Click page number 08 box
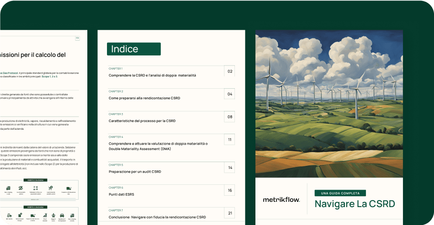The width and height of the screenshot is (434, 225). point(230,117)
